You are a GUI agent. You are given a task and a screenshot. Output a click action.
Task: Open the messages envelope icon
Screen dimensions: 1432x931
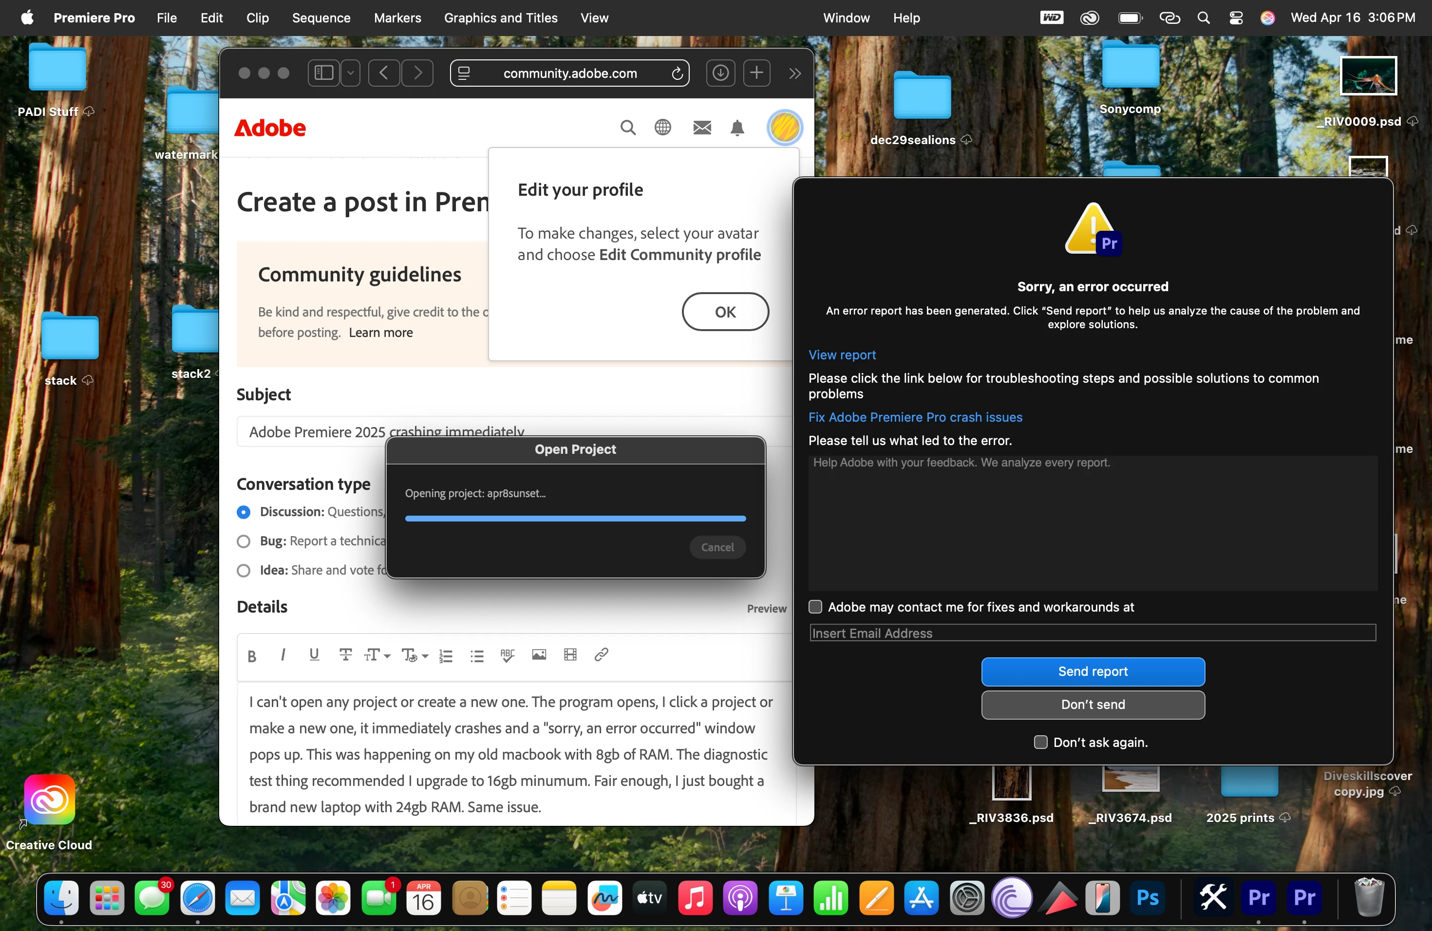click(x=701, y=128)
